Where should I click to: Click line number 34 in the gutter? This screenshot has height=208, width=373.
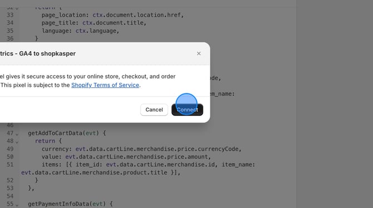pyautogui.click(x=10, y=23)
